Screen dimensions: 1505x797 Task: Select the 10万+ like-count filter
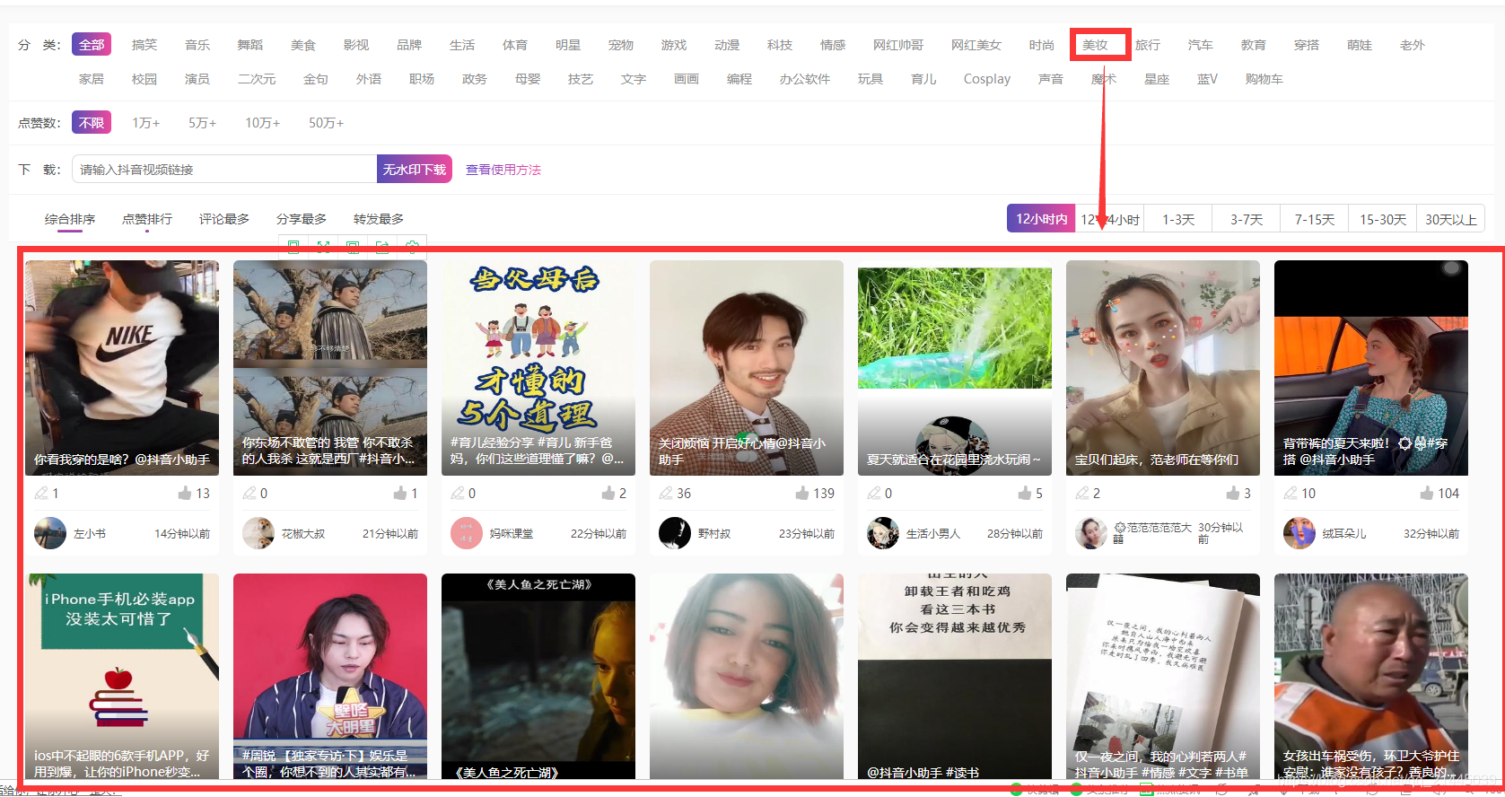[x=263, y=122]
